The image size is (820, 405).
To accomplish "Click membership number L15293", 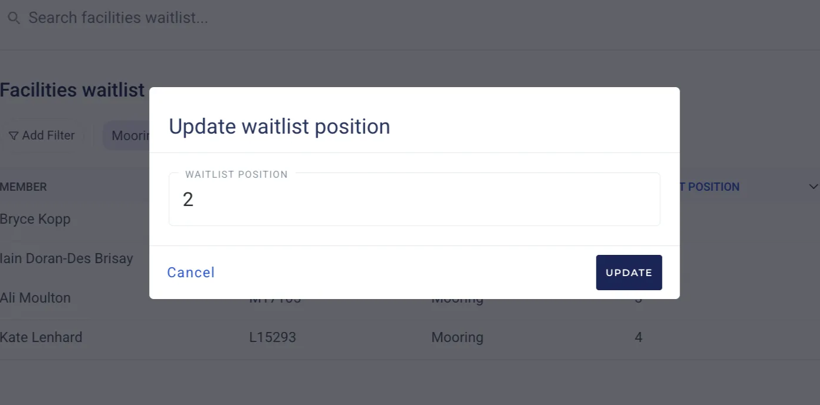I will [x=272, y=337].
